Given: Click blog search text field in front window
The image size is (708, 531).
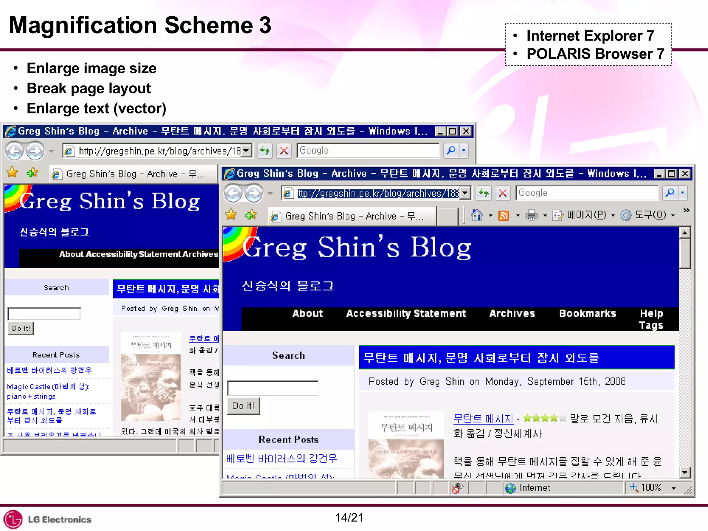Looking at the screenshot, I should (273, 388).
